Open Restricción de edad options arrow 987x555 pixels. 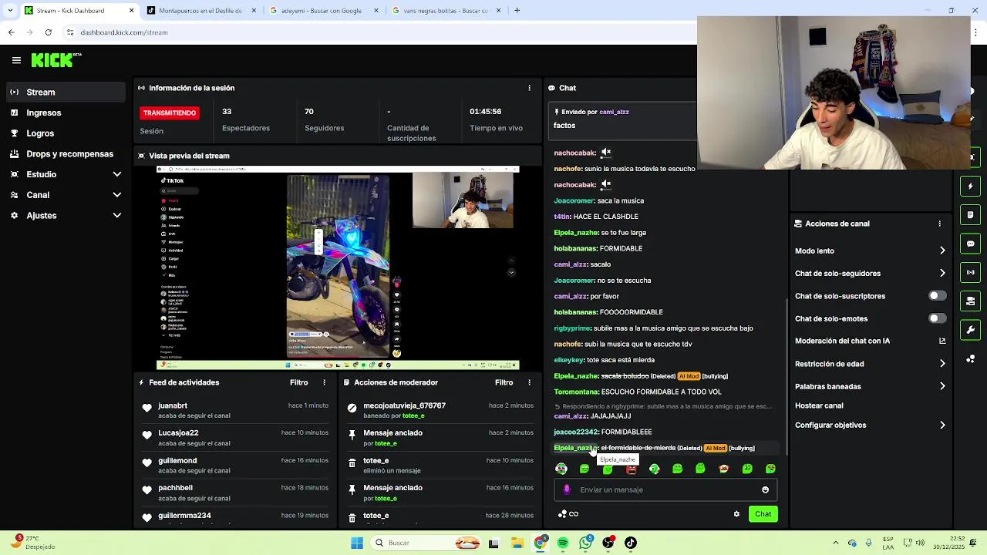pyautogui.click(x=942, y=364)
